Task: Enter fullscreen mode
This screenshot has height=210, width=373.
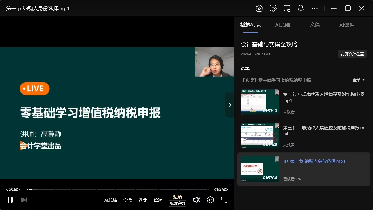Action: coord(224,200)
